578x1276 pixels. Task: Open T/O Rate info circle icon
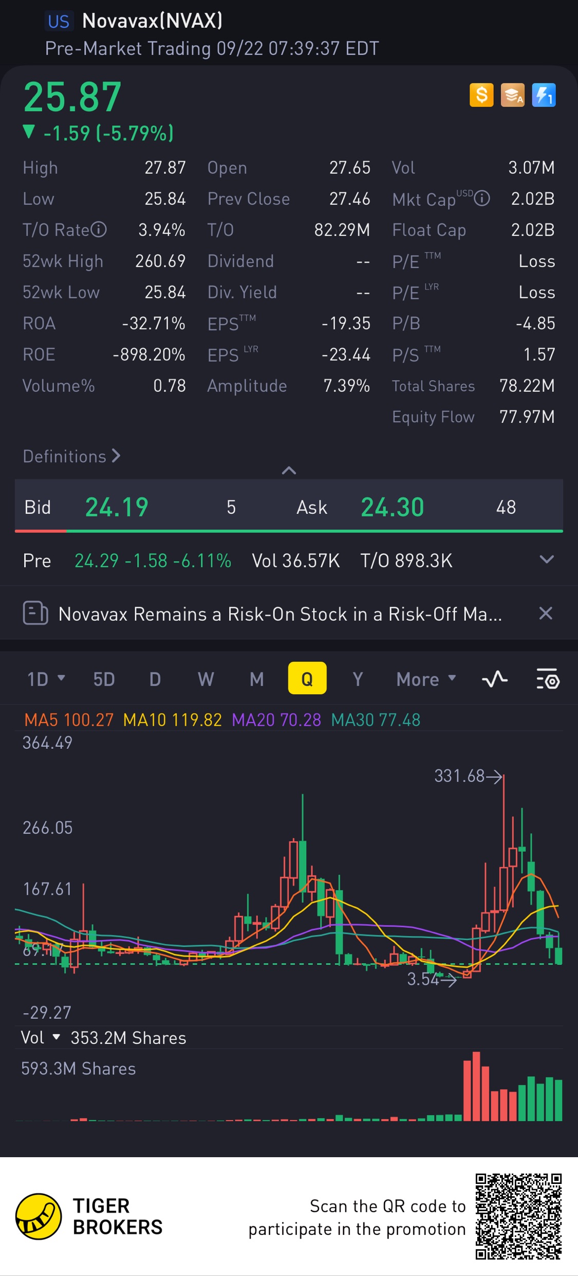99,229
